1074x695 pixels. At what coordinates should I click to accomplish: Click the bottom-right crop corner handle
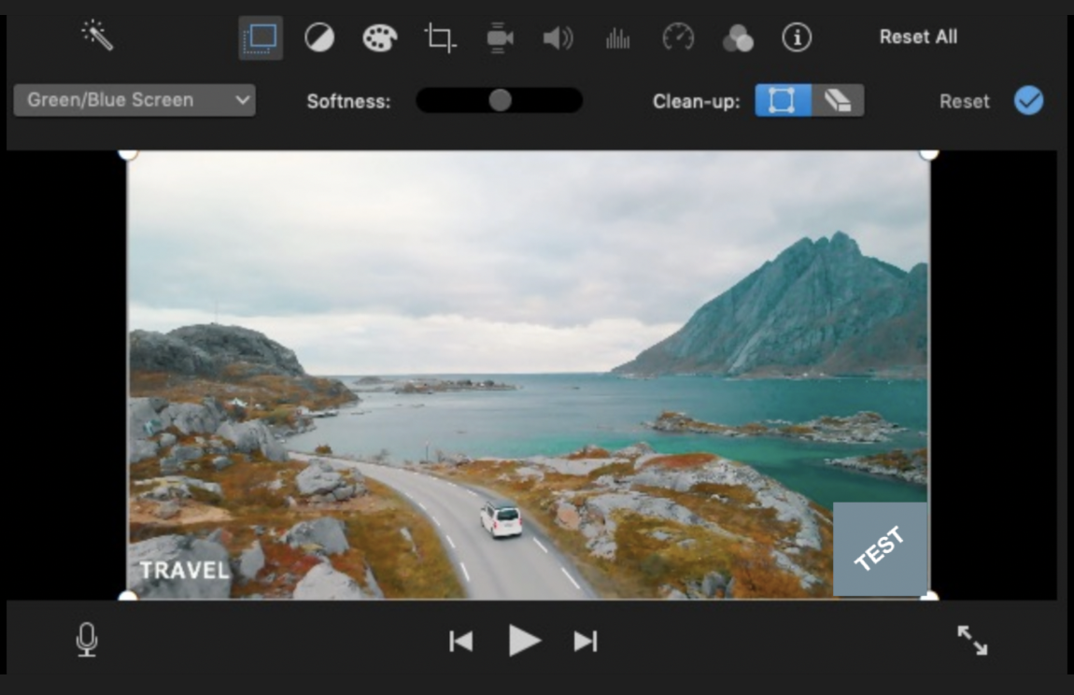928,596
